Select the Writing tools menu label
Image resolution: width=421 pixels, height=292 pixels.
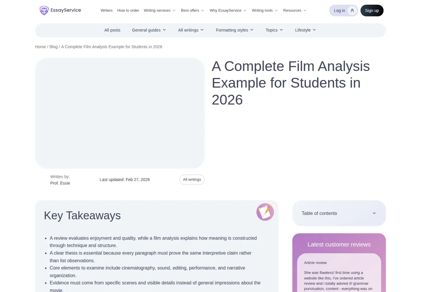[262, 11]
